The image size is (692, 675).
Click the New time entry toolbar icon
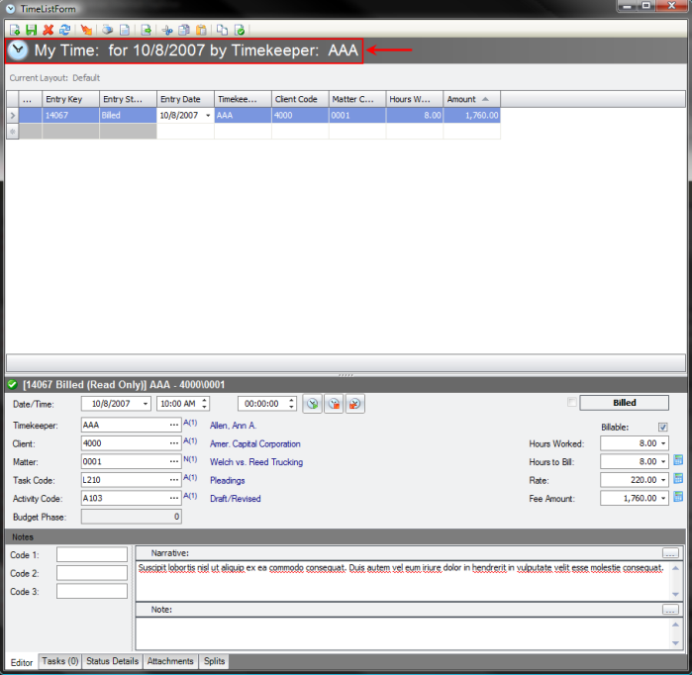point(14,30)
